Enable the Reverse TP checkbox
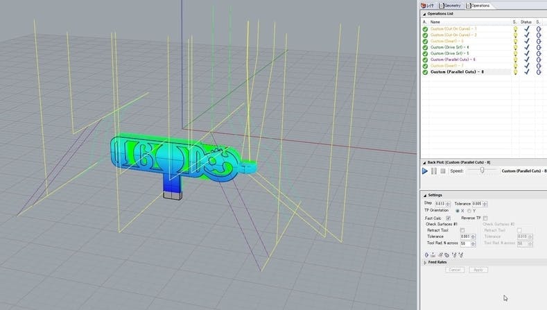547x310 pixels. pos(485,218)
